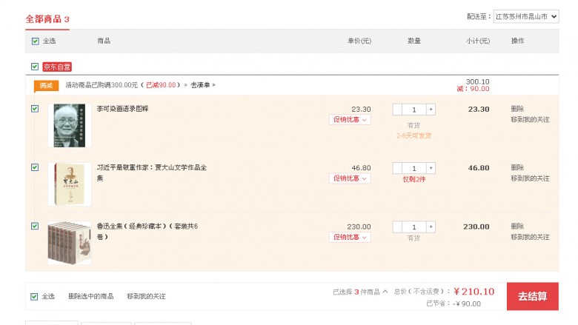
Task: Expand 促销优惠 for 李可染画语录图释
Action: point(350,120)
